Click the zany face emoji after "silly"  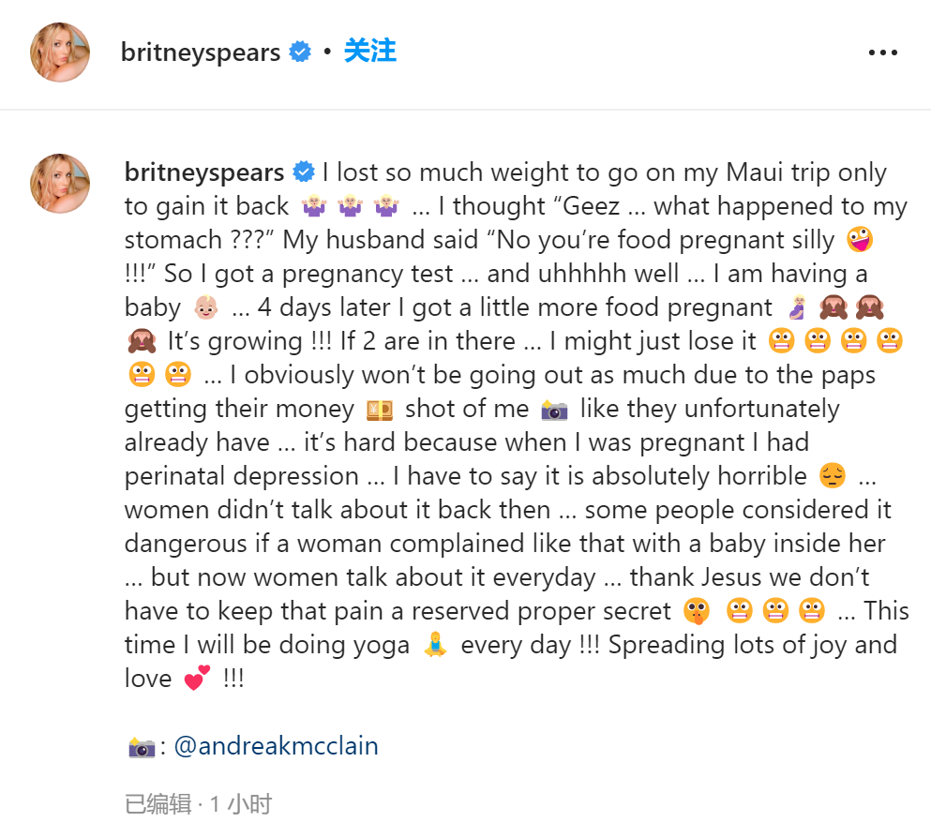857,240
